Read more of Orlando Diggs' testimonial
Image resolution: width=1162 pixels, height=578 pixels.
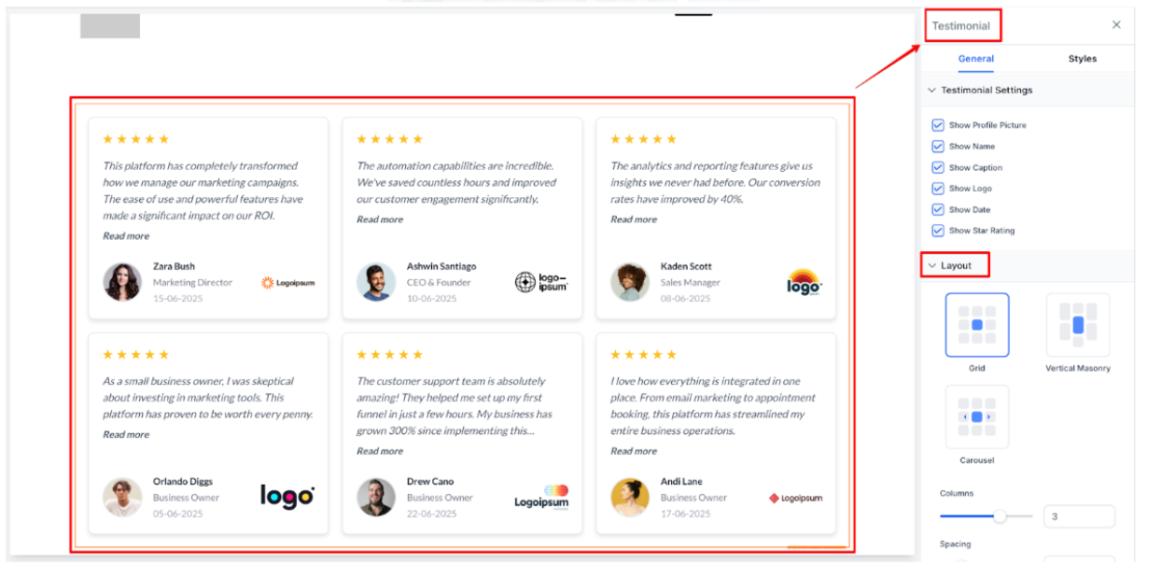126,435
